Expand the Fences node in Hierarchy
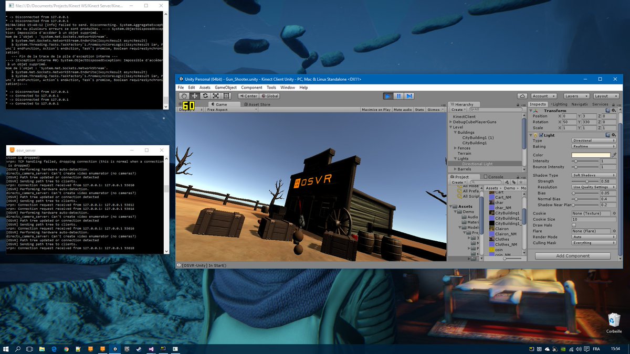The image size is (630, 354). 455,148
